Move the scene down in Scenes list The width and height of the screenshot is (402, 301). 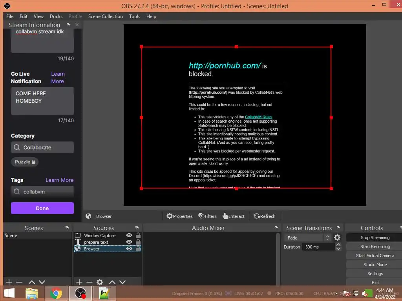[42, 282]
